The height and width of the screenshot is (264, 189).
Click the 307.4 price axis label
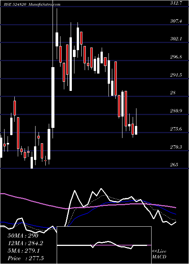[176, 21]
